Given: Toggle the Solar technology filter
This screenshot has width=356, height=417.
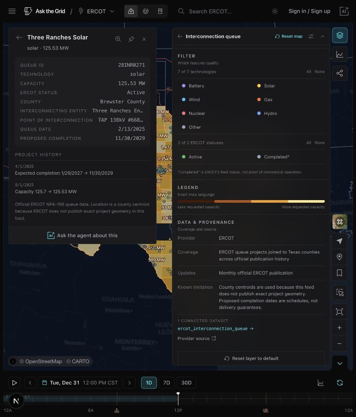Looking at the screenshot, I should pos(266,86).
